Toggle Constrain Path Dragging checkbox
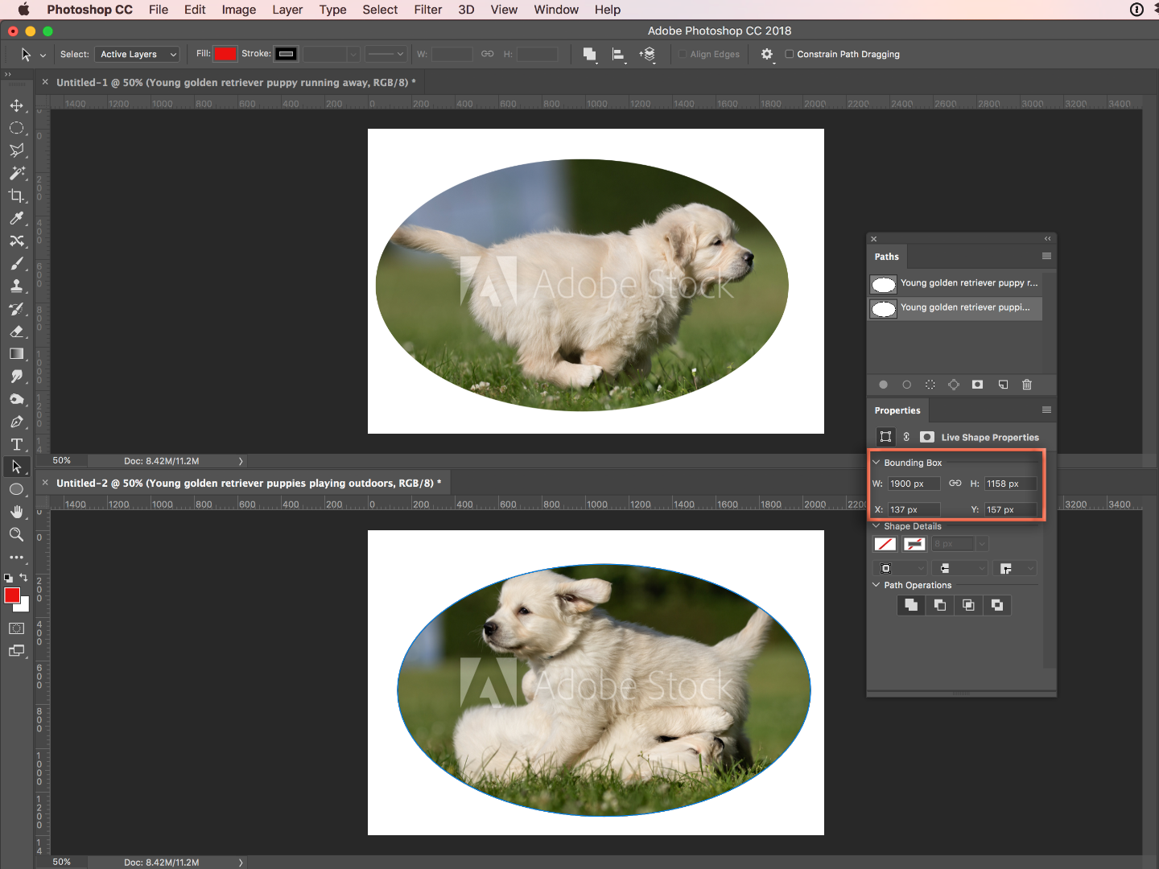The image size is (1159, 869). (790, 54)
